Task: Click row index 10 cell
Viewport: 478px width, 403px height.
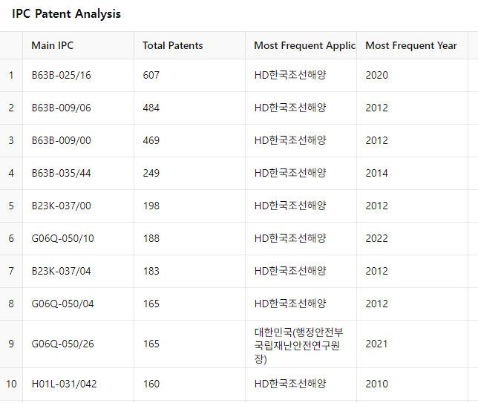Action: (x=11, y=384)
